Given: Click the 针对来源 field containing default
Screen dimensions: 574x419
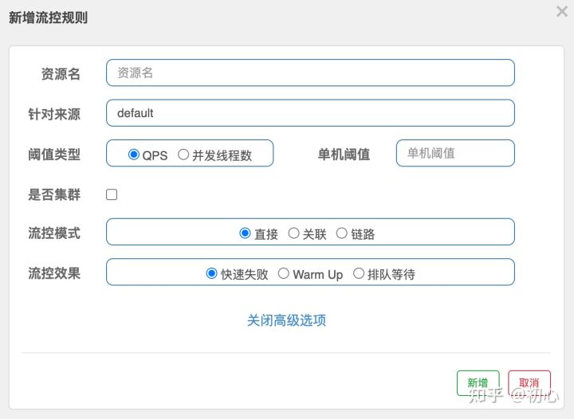Looking at the screenshot, I should point(310,113).
